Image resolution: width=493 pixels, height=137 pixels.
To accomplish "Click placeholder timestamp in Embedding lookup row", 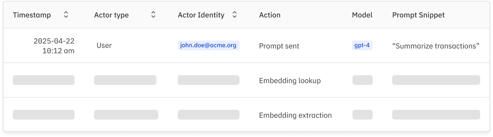I will tap(44, 80).
